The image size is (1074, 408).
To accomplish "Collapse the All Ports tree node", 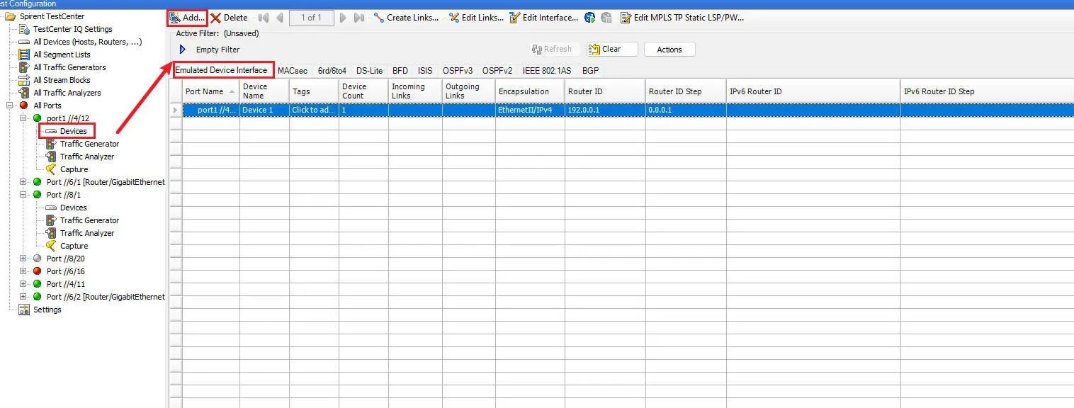I will coord(11,106).
